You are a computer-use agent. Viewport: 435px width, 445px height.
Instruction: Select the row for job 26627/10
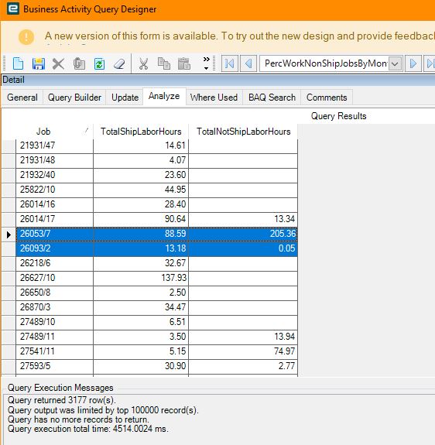pyautogui.click(x=156, y=278)
